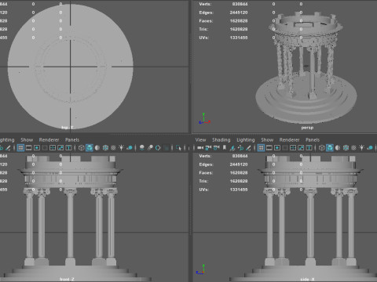Open Panels menu in side view panel
377x282 pixels.
(313, 140)
